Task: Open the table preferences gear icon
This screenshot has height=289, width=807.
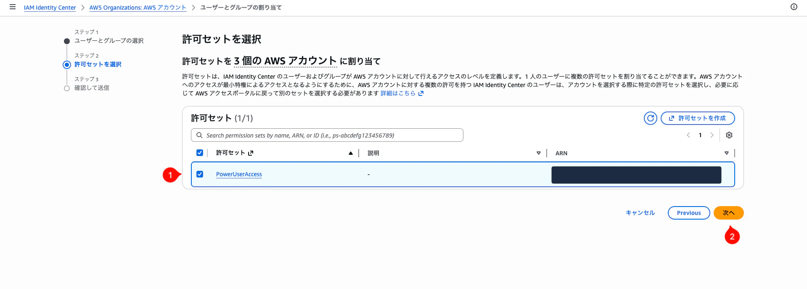Action: click(x=730, y=135)
